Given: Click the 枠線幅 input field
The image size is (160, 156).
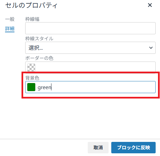Looking at the screenshot, I should 90,28.
